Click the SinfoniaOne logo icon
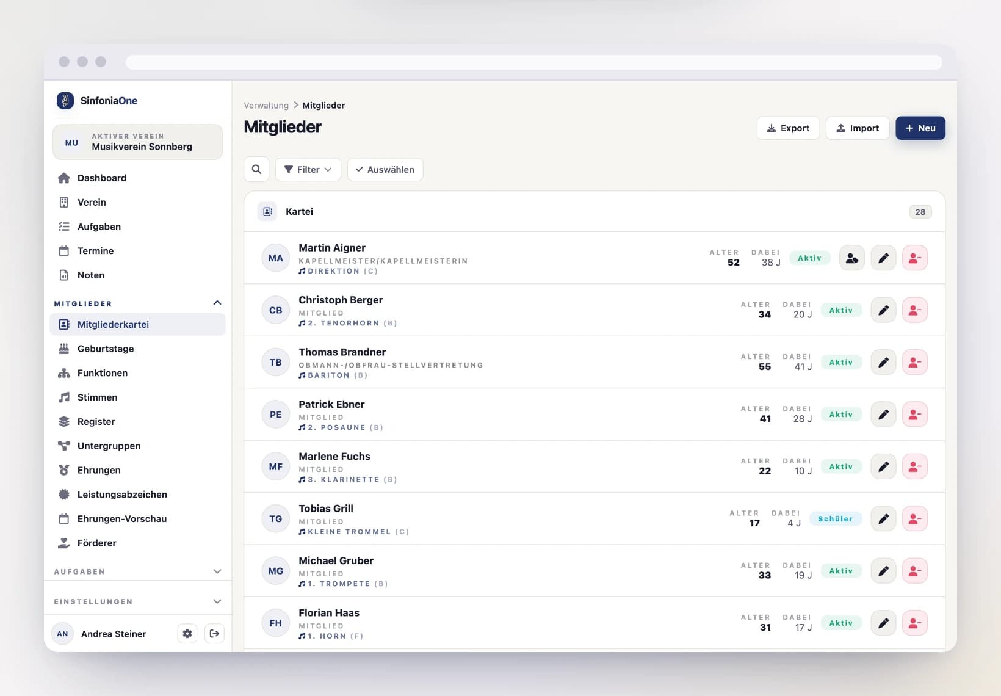The height and width of the screenshot is (696, 1001). (x=65, y=101)
